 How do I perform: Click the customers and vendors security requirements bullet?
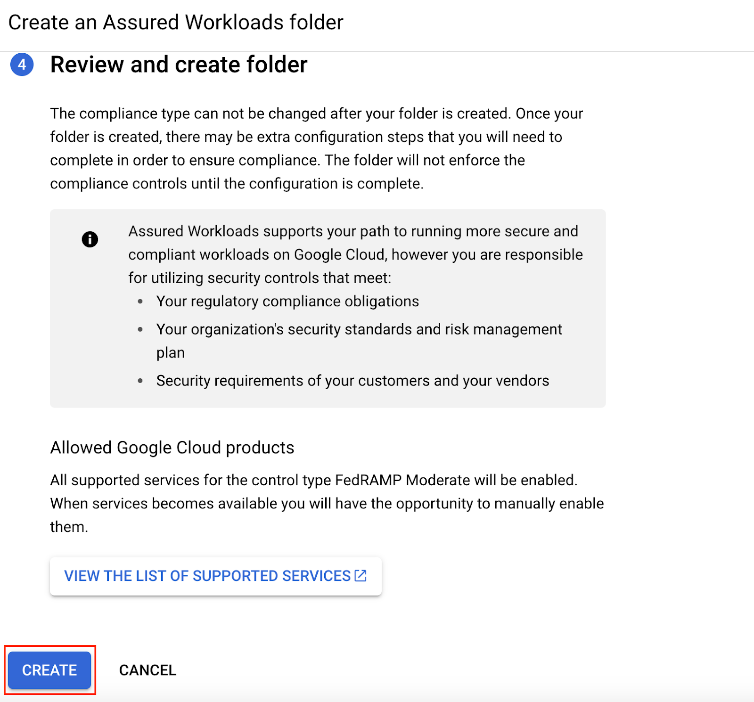pos(352,381)
